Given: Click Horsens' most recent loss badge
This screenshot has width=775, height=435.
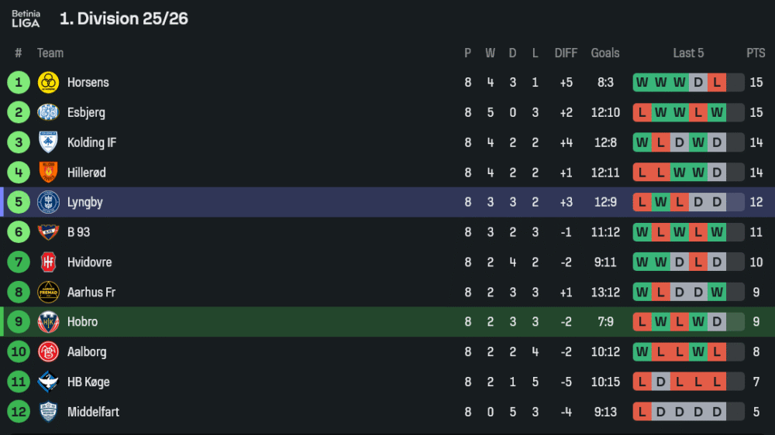Looking at the screenshot, I should (x=717, y=83).
